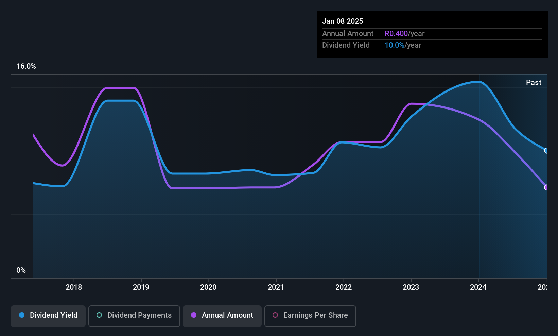Click the 2023 x-axis label
The width and height of the screenshot is (558, 336).
[x=411, y=287]
